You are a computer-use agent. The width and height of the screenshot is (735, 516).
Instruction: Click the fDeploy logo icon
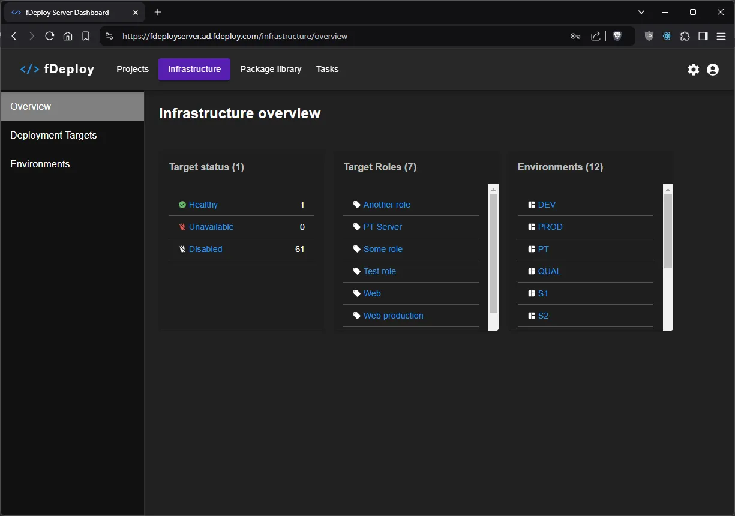coord(29,68)
